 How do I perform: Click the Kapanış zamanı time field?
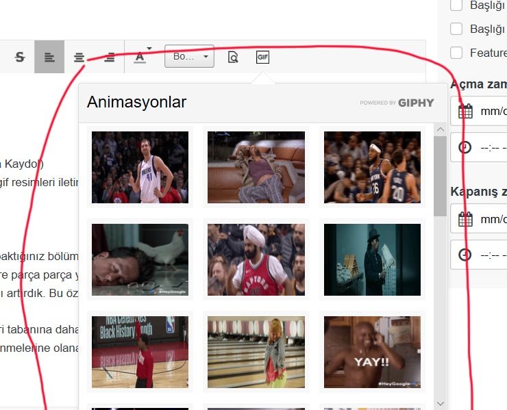(x=479, y=255)
